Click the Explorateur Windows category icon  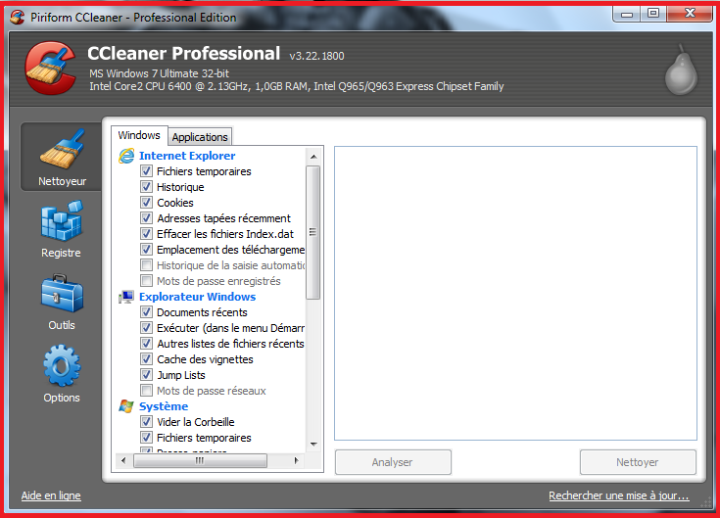point(126,297)
